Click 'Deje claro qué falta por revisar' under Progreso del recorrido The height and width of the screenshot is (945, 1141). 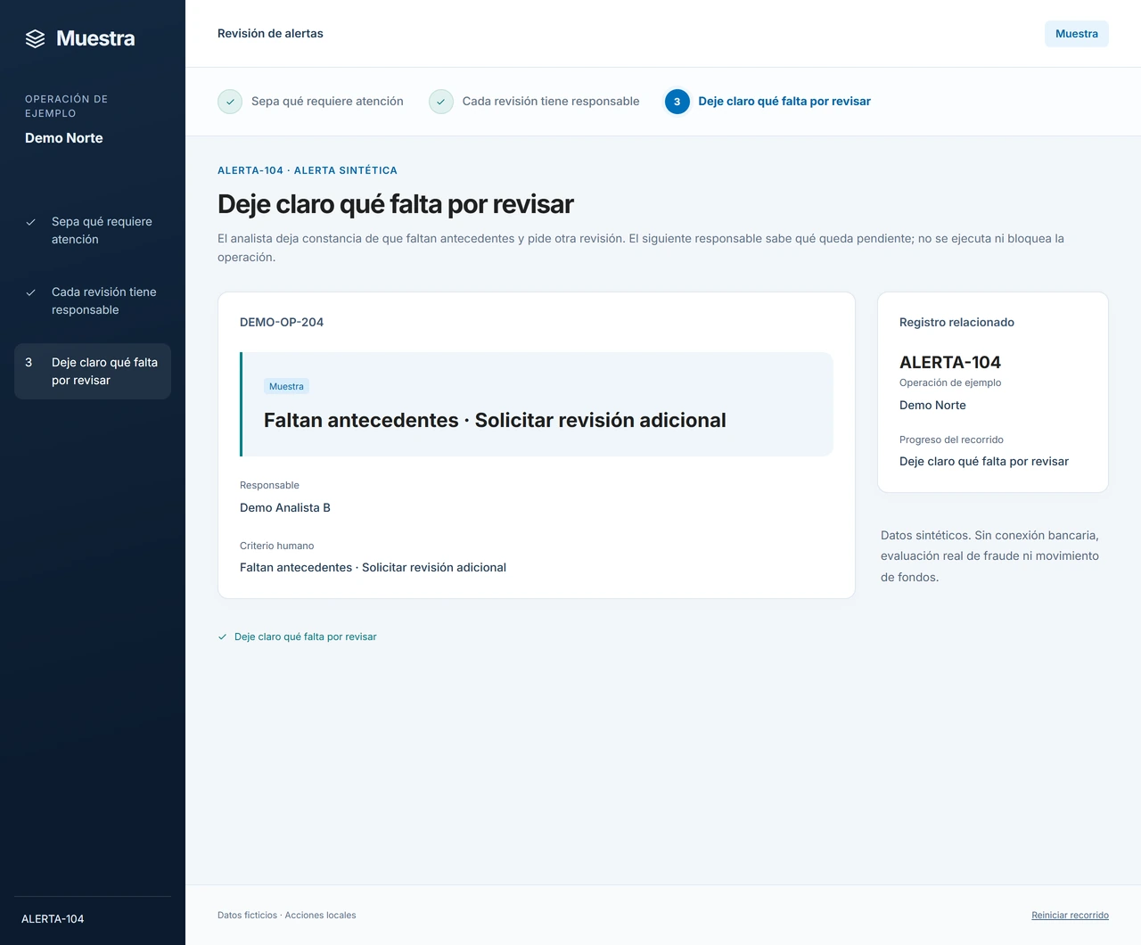(x=984, y=462)
